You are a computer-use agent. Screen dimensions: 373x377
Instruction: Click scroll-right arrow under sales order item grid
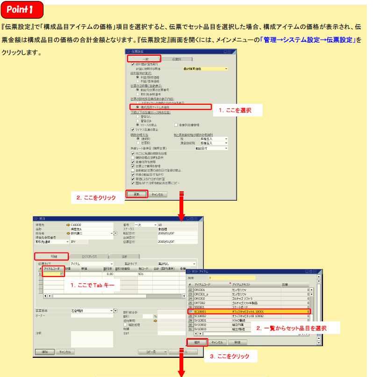click(x=50, y=296)
